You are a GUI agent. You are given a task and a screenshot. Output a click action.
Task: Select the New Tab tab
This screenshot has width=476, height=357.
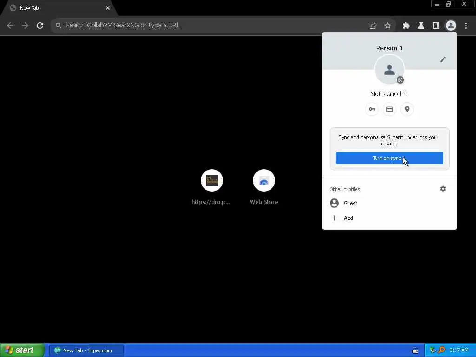59,8
